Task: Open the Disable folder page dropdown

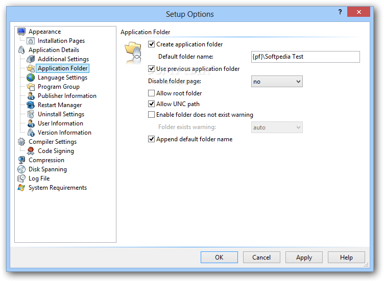Action: point(277,82)
